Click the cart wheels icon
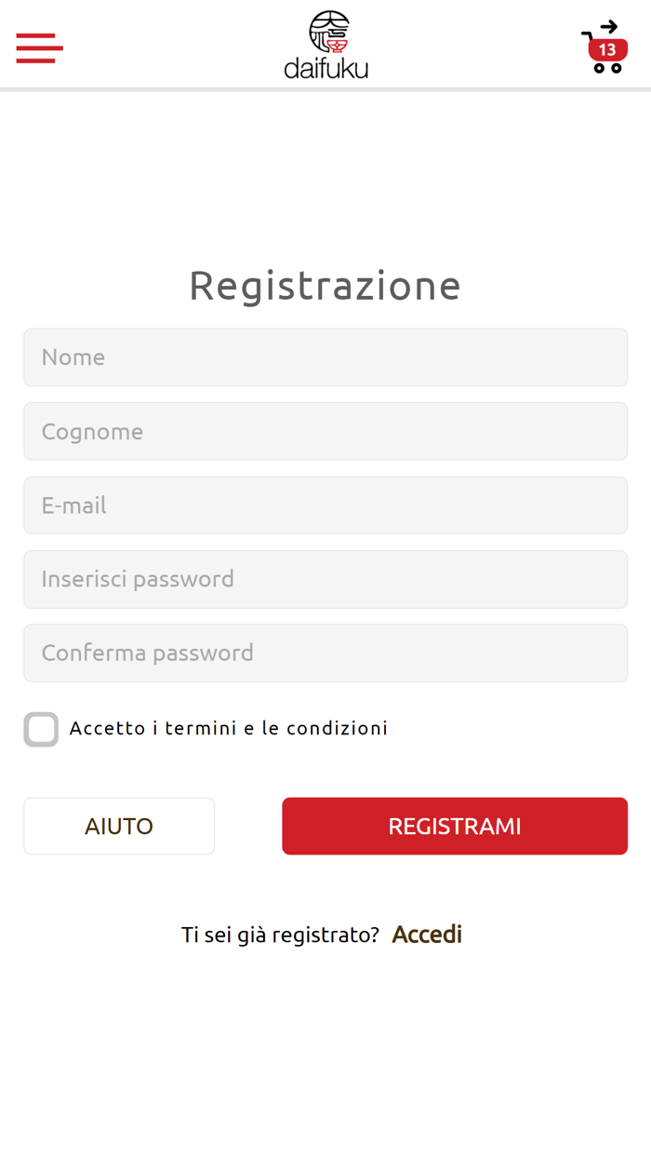The height and width of the screenshot is (1158, 651). tap(607, 68)
